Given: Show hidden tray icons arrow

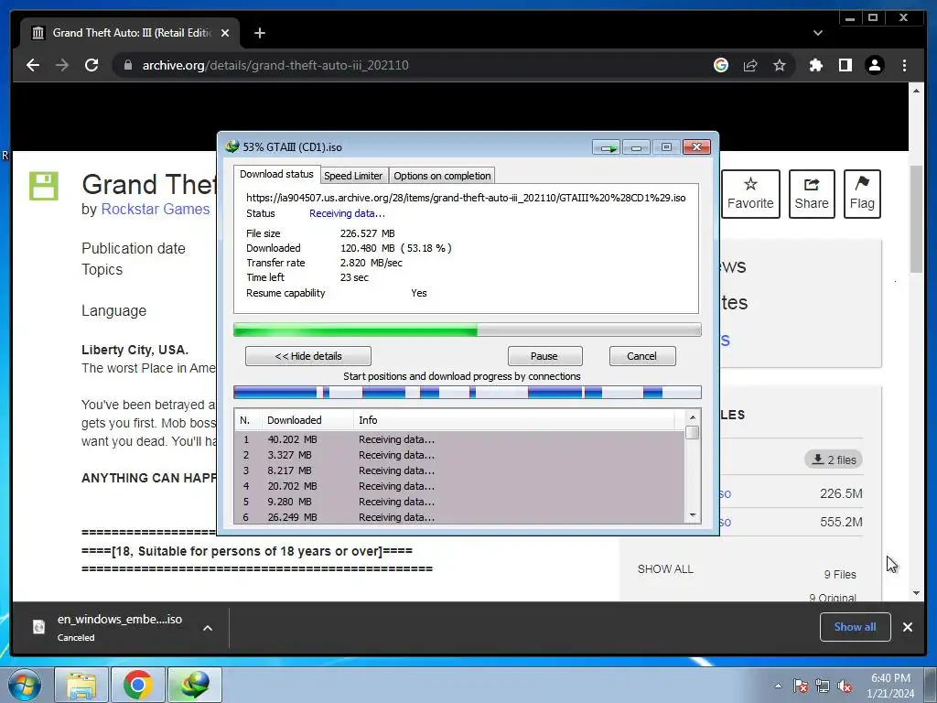Looking at the screenshot, I should point(778,687).
